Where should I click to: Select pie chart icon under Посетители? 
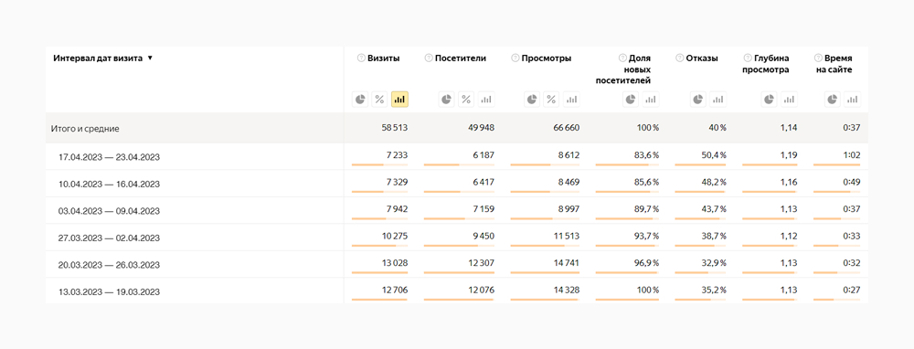click(447, 100)
